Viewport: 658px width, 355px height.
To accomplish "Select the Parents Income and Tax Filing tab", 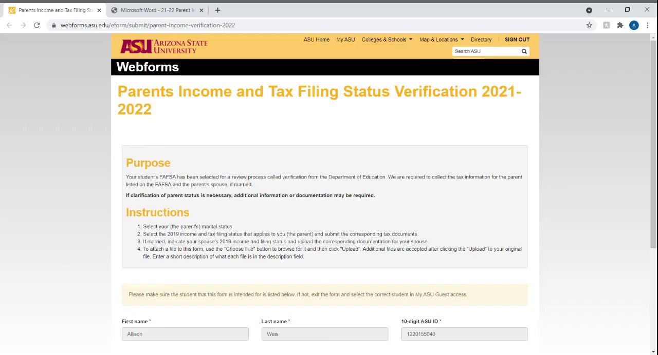I will [x=55, y=10].
